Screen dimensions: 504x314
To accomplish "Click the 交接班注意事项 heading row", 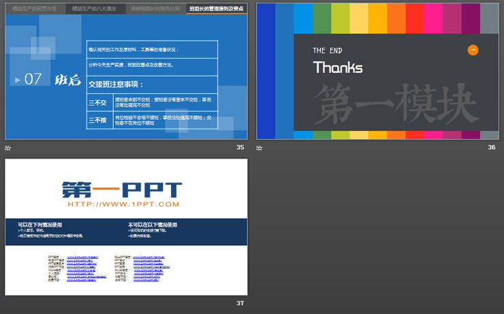I will tap(153, 84).
